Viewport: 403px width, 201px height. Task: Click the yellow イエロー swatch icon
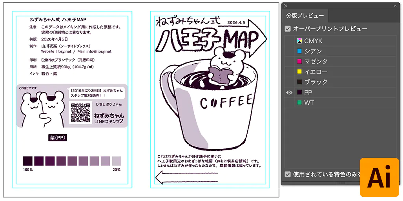299,72
